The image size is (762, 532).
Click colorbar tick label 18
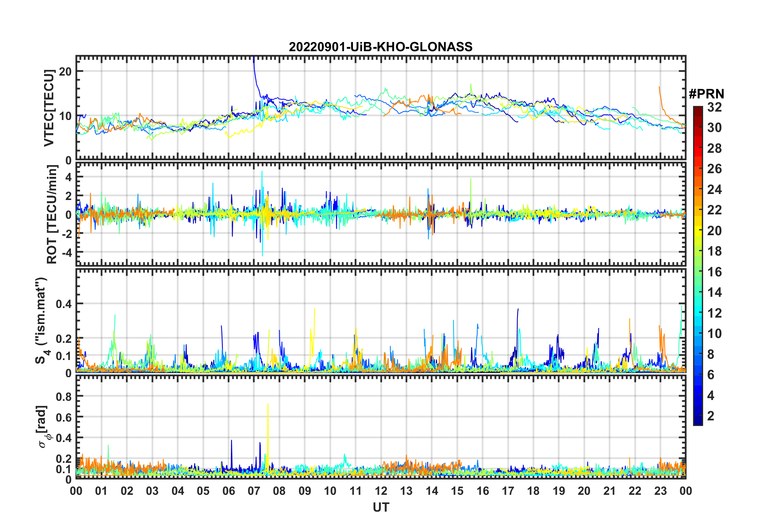(714, 251)
